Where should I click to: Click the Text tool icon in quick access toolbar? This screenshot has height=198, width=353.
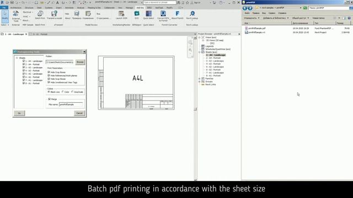(57, 2)
